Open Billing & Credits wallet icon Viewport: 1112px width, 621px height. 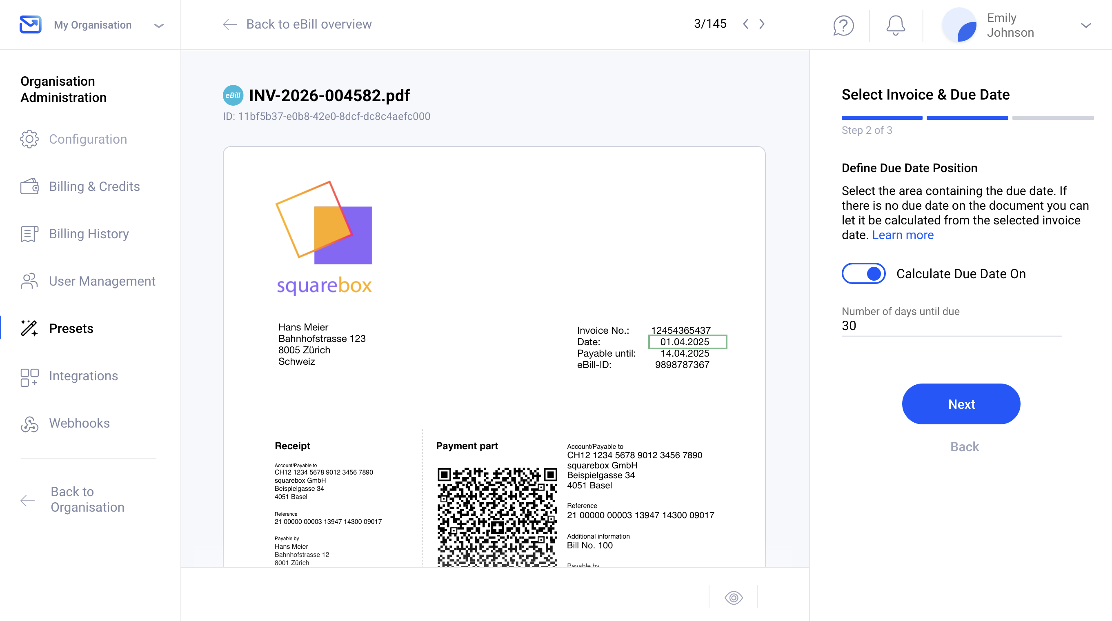(x=29, y=186)
